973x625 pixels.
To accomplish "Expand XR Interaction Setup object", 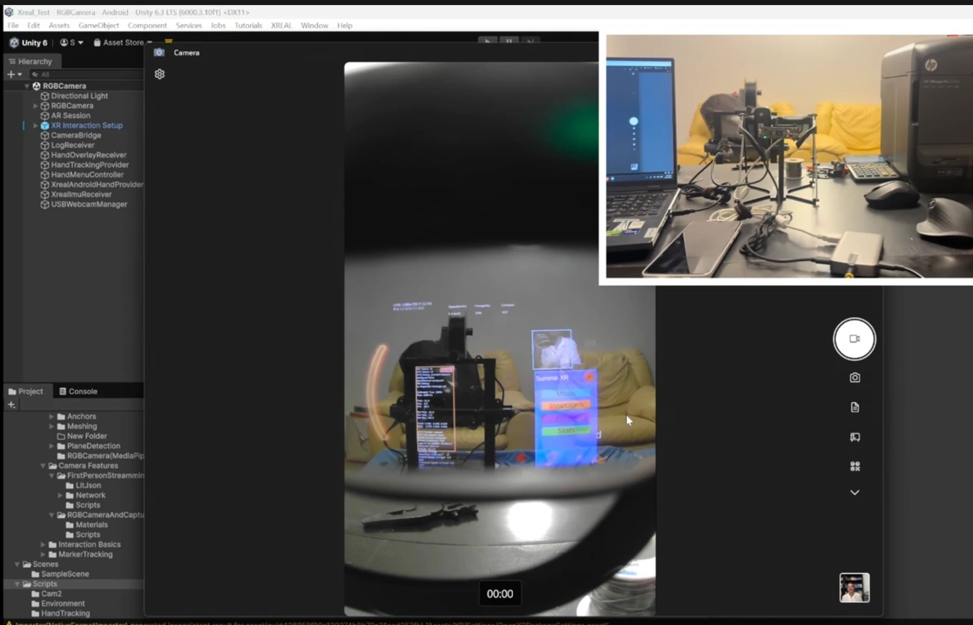I will [x=36, y=125].
